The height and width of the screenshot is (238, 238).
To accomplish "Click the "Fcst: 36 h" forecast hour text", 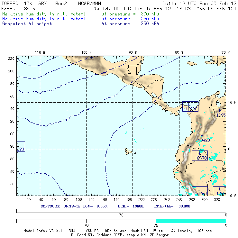I will tap(18, 9).
